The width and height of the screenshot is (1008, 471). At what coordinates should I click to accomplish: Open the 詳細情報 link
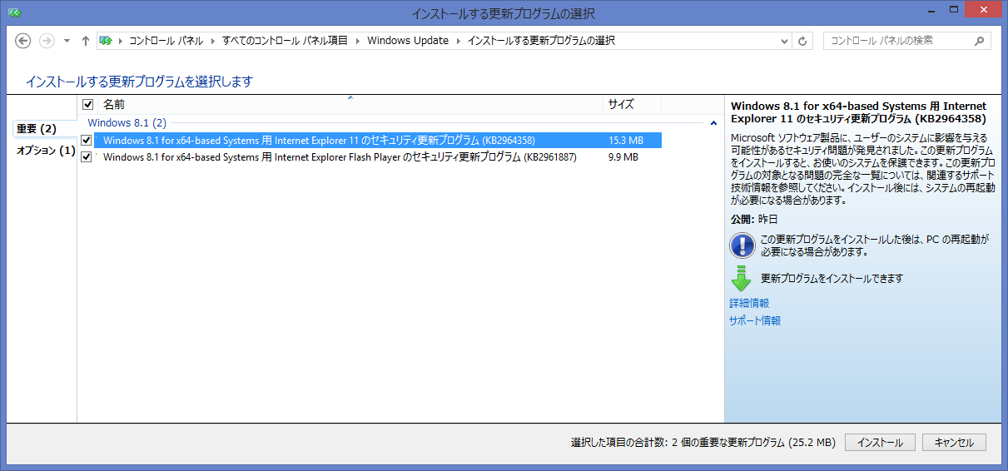(x=749, y=304)
